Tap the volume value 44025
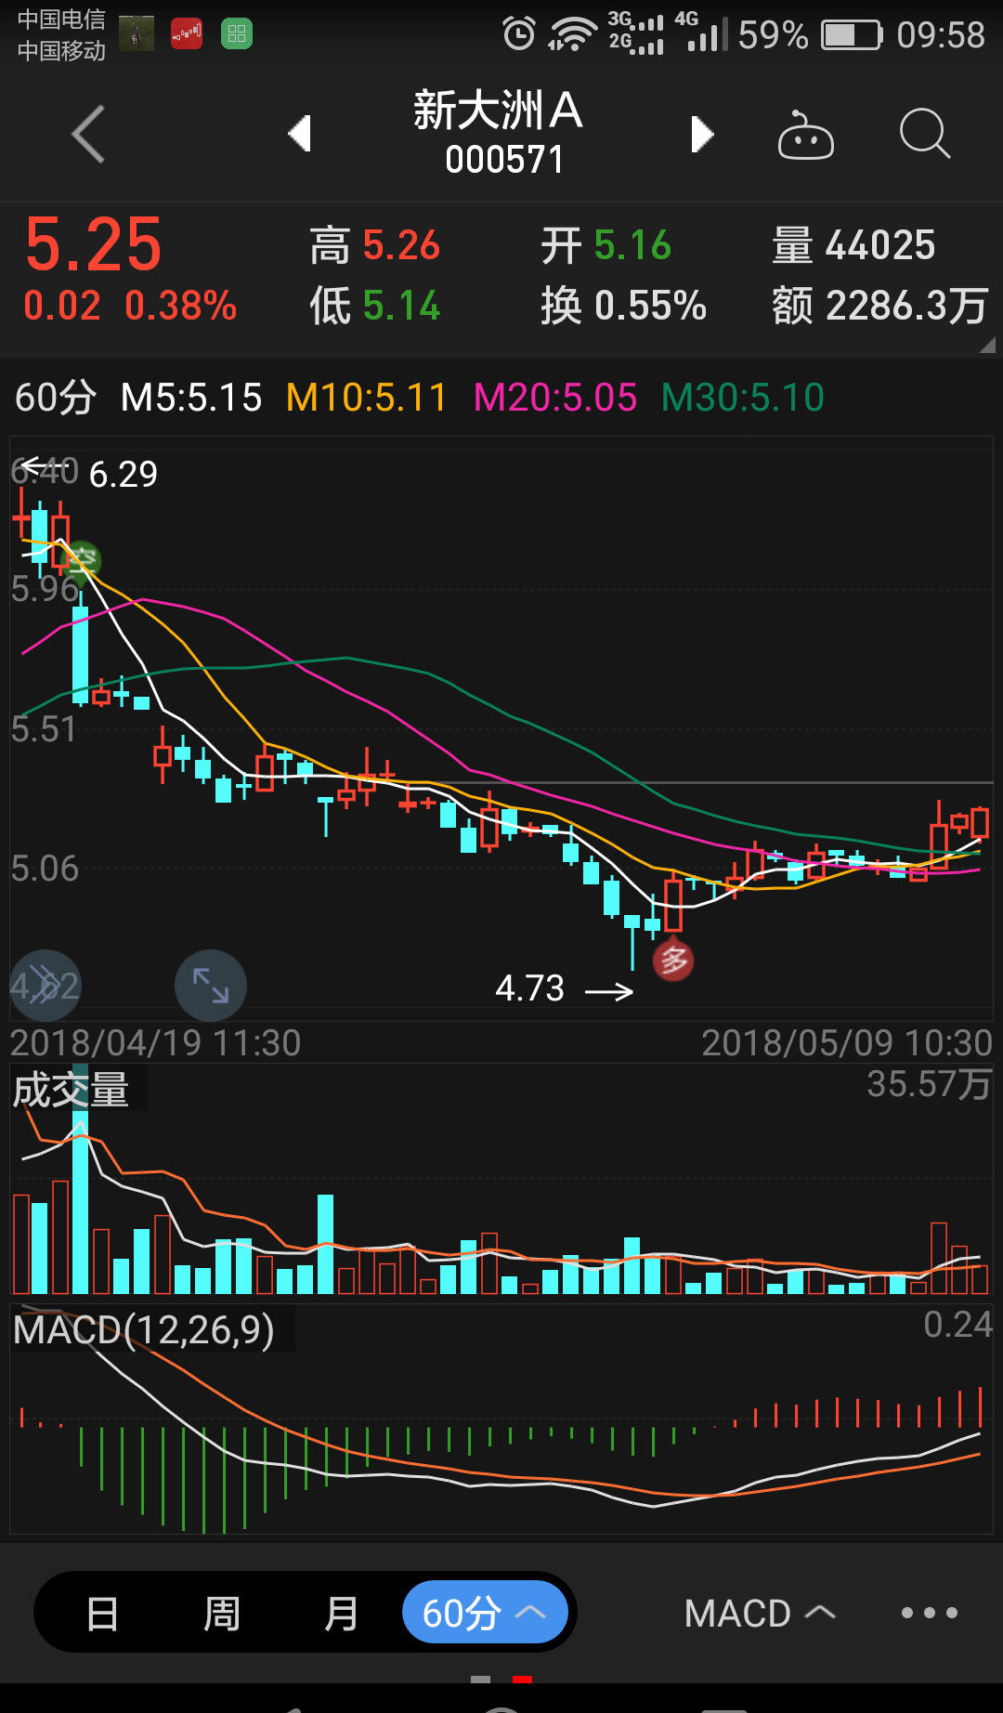The image size is (1003, 1713). 880,245
